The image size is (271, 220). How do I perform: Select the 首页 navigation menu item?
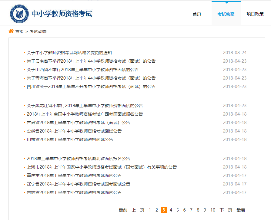[x=197, y=14]
